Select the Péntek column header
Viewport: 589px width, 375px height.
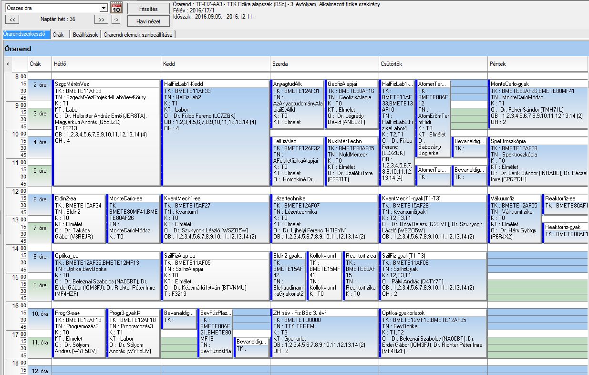coord(538,64)
